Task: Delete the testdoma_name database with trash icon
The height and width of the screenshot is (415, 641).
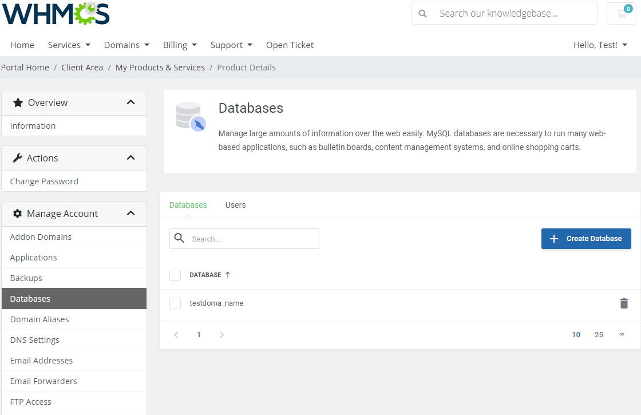Action: click(x=624, y=303)
